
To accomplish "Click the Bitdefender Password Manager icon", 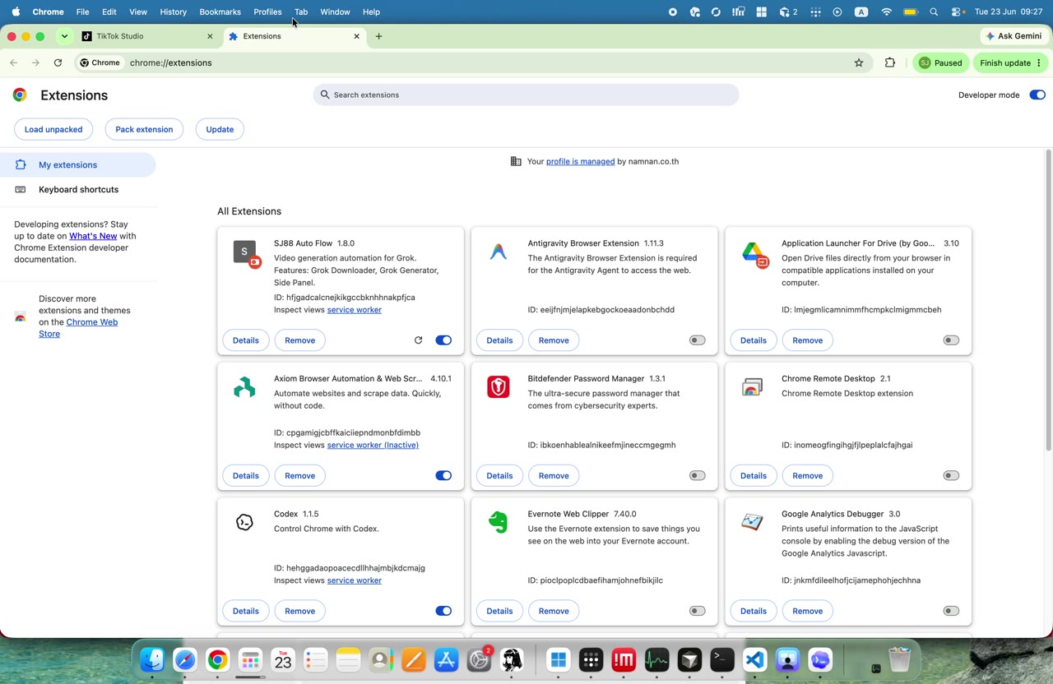I will [499, 386].
